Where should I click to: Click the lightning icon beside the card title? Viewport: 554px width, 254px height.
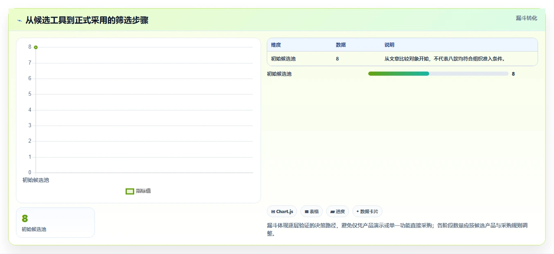20,20
